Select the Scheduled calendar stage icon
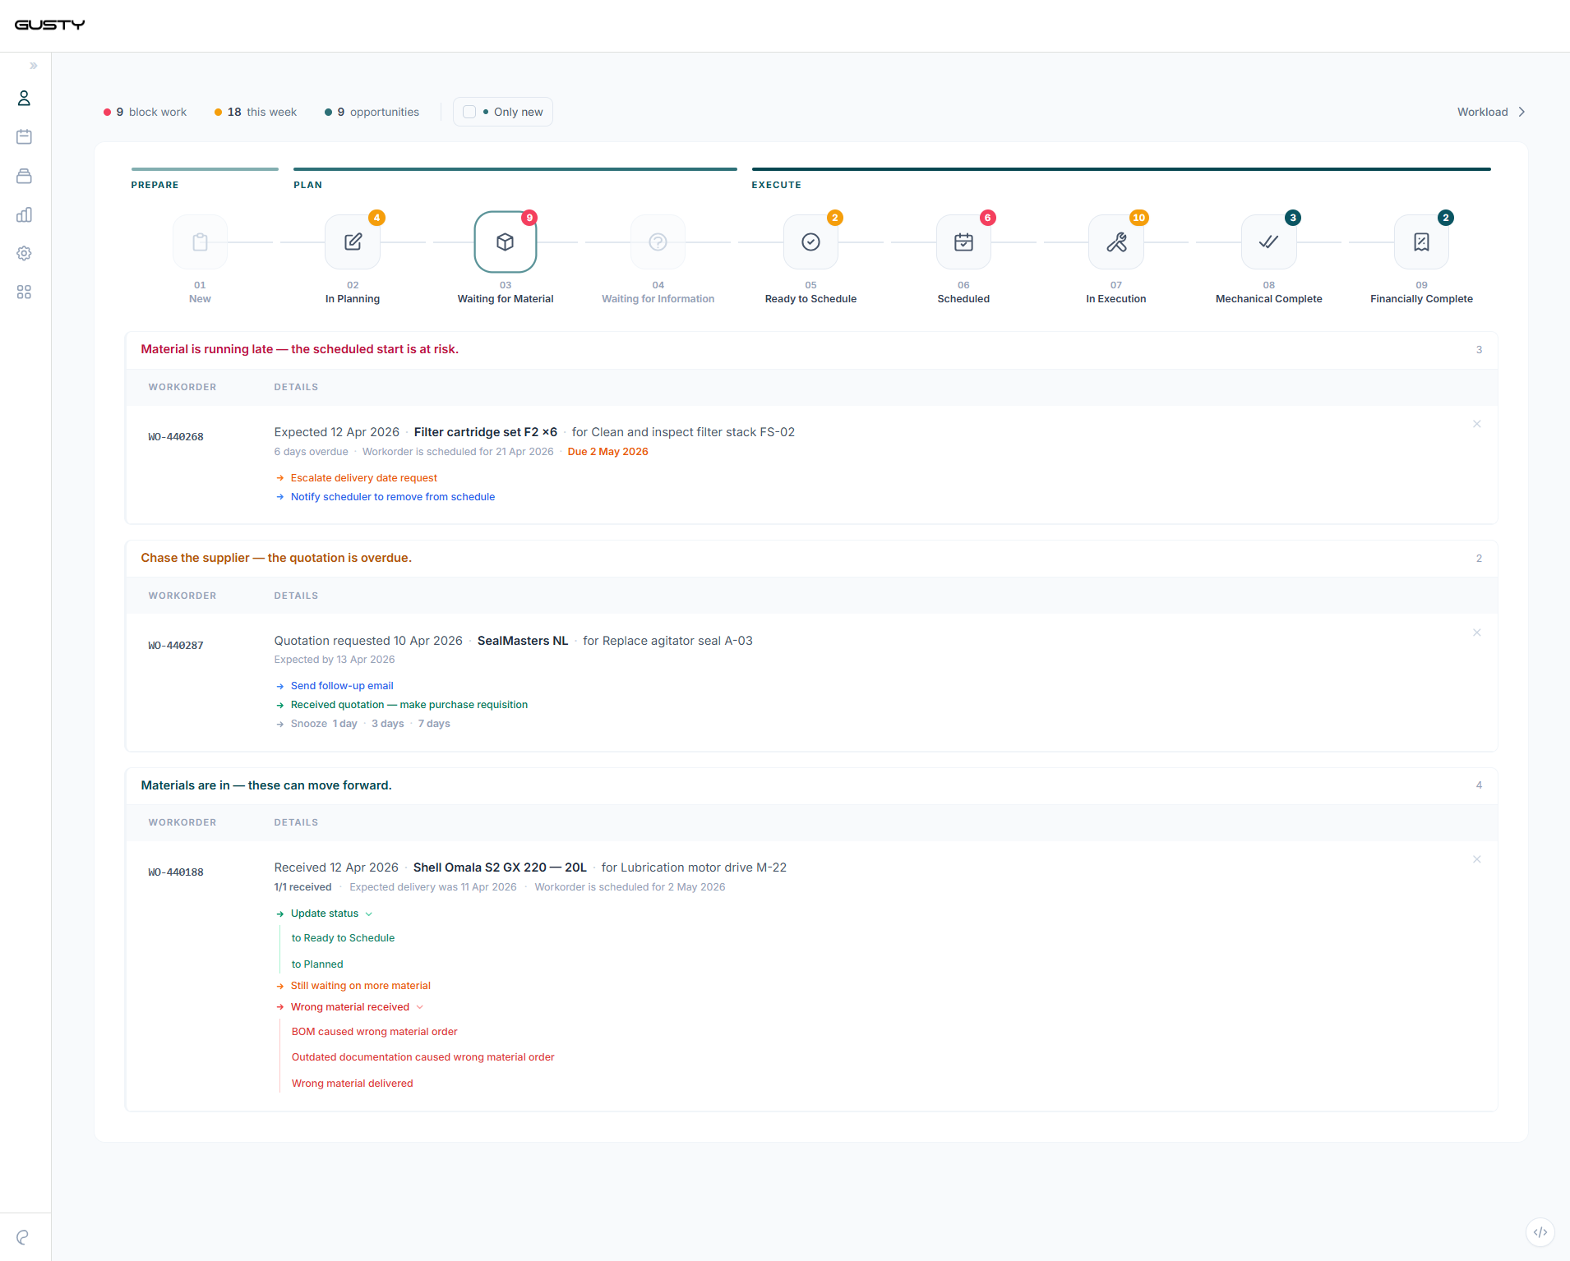 (x=963, y=242)
